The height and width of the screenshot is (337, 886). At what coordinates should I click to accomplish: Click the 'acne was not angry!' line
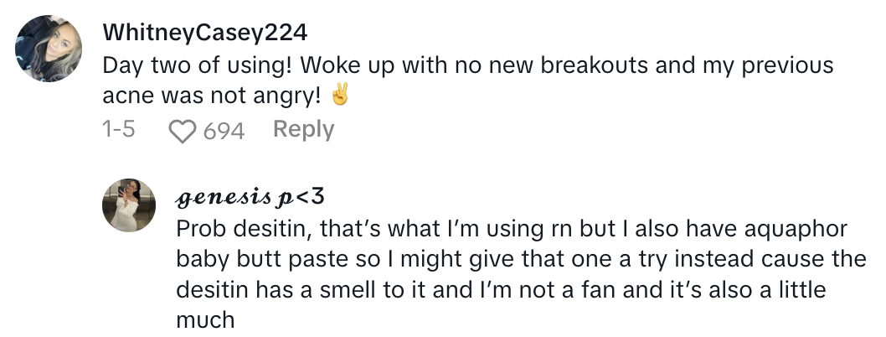(211, 96)
